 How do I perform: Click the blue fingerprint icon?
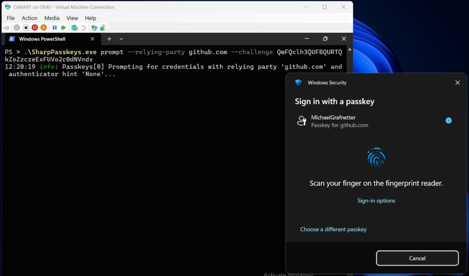tap(376, 157)
